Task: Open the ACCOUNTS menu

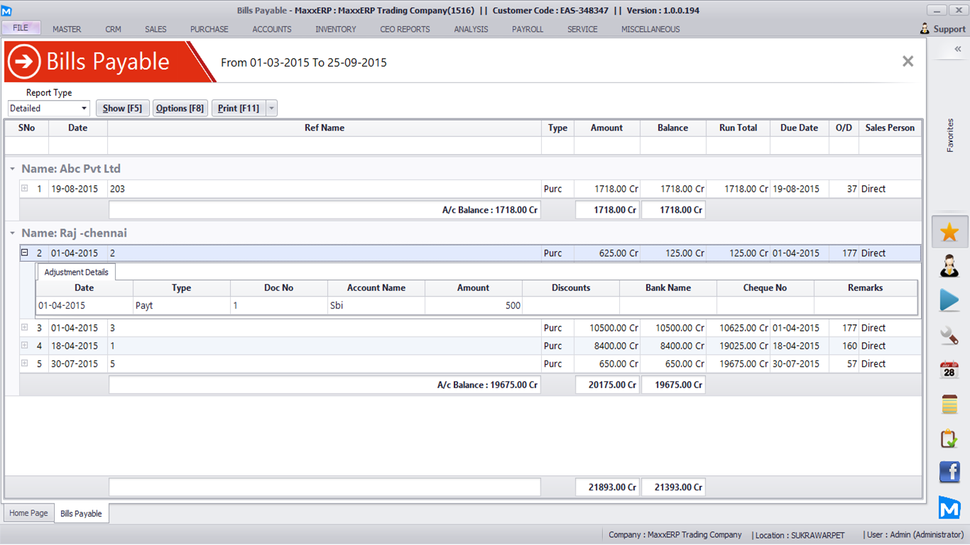Action: [x=272, y=29]
